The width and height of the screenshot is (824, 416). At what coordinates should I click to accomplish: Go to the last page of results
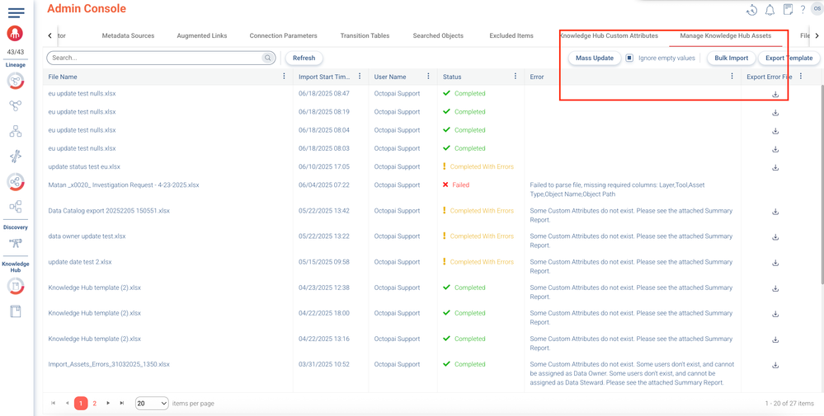122,404
